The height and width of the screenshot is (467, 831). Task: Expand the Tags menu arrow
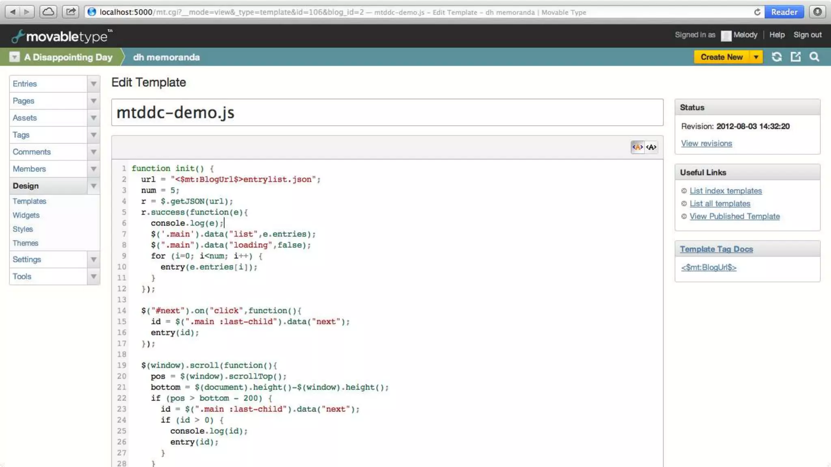[x=93, y=135]
